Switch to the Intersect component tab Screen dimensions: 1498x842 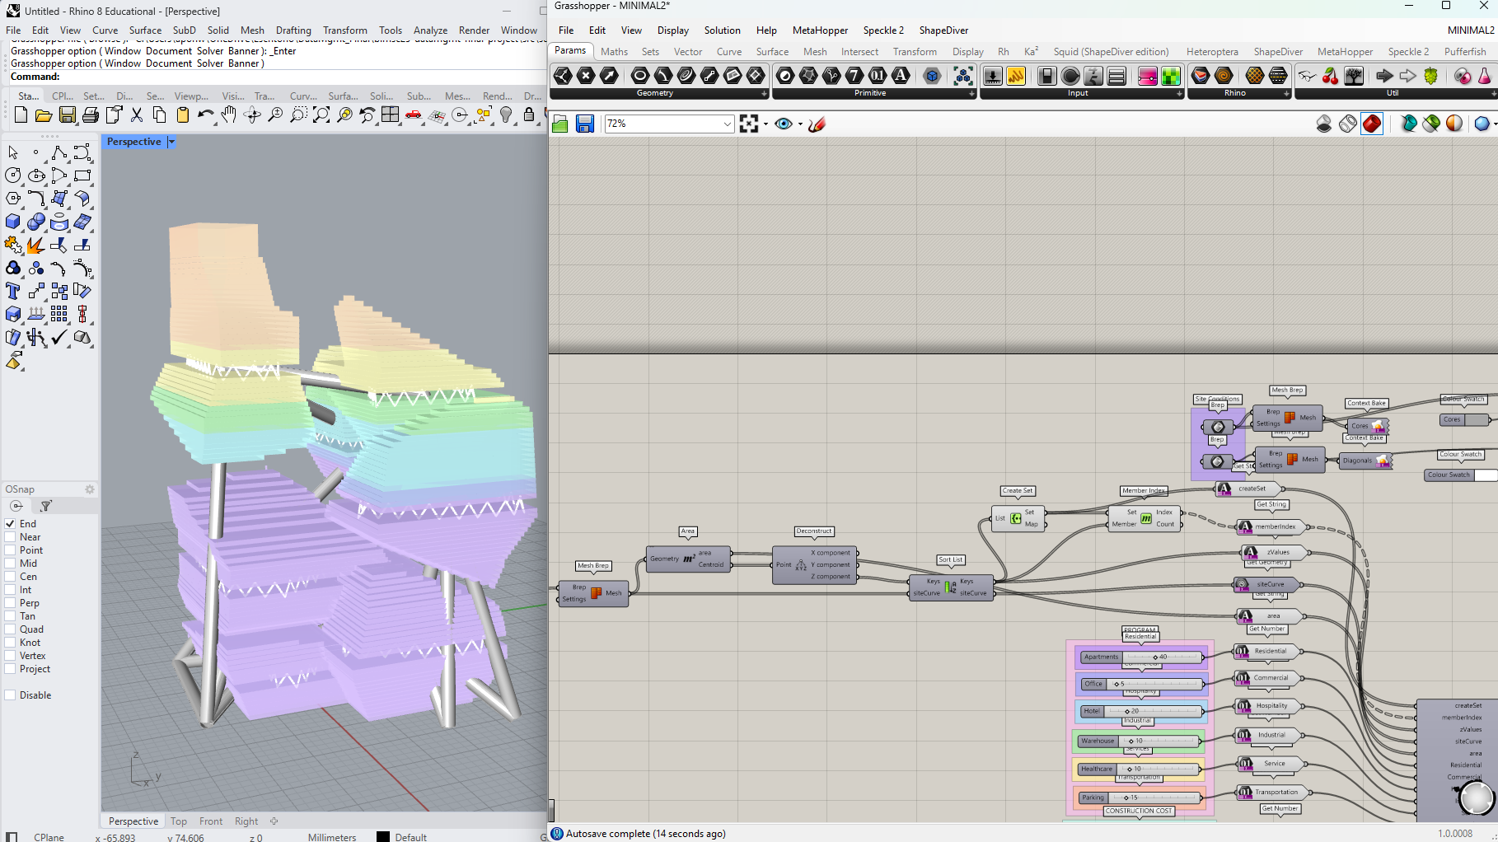pos(859,52)
